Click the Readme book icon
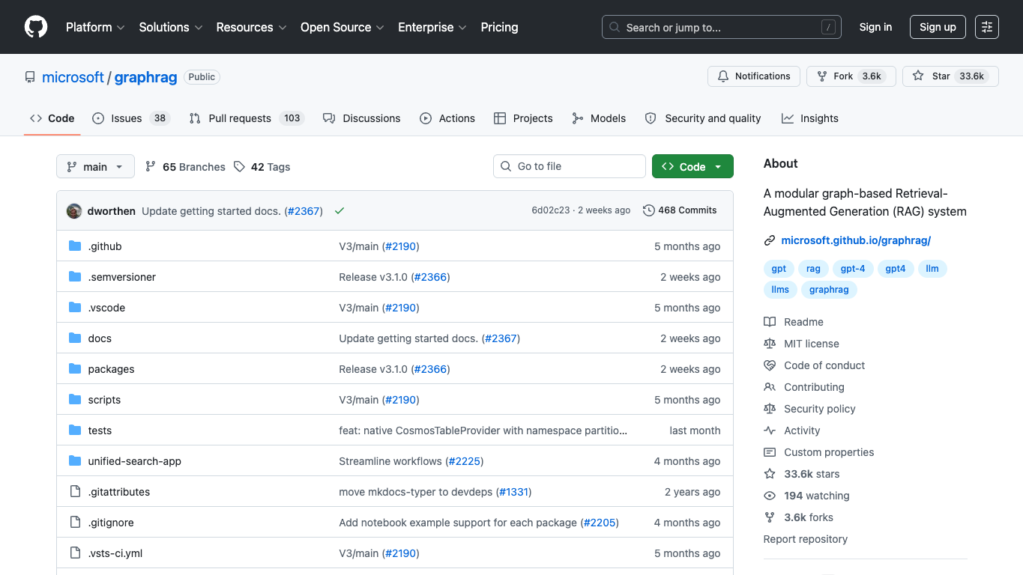 click(770, 322)
